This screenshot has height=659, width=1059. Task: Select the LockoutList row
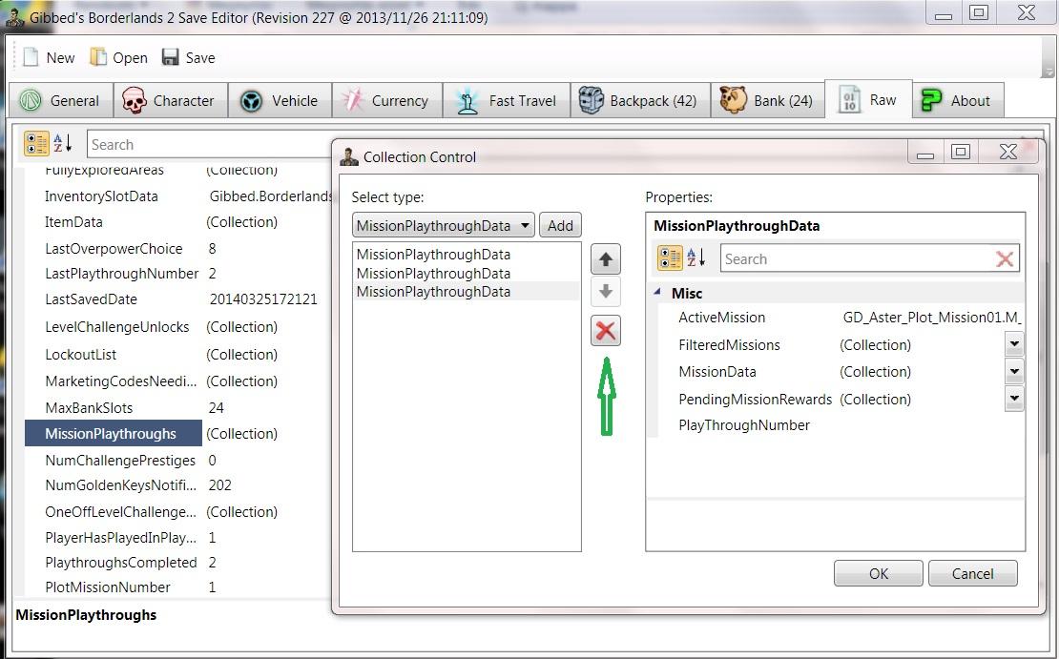178,355
